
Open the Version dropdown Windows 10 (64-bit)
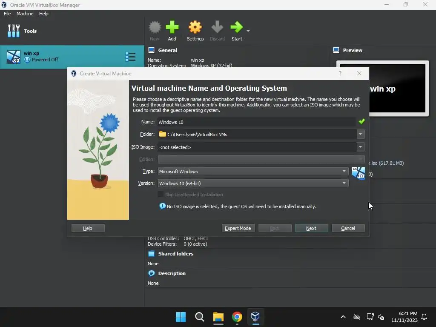click(x=253, y=183)
